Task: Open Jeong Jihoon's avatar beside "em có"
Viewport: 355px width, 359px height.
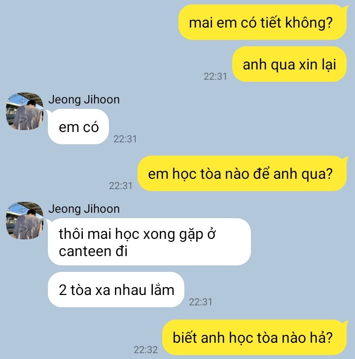Action: [25, 111]
